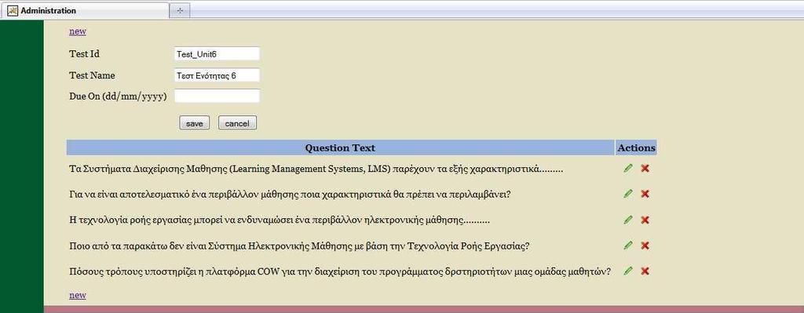Delete the COW platform question
Image resolution: width=804 pixels, height=313 pixels.
tap(645, 271)
